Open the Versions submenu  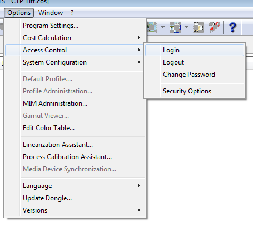(76, 210)
